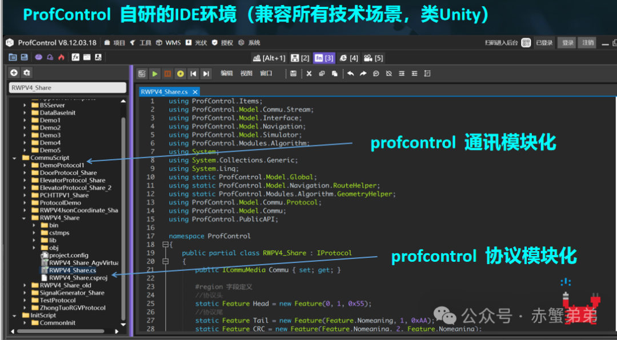
Task: Click the fx function icon
Action: click(75, 57)
